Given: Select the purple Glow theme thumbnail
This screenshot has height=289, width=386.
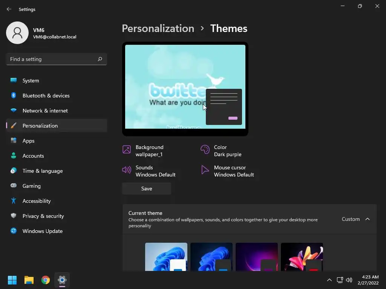Looking at the screenshot, I should coord(257,257).
